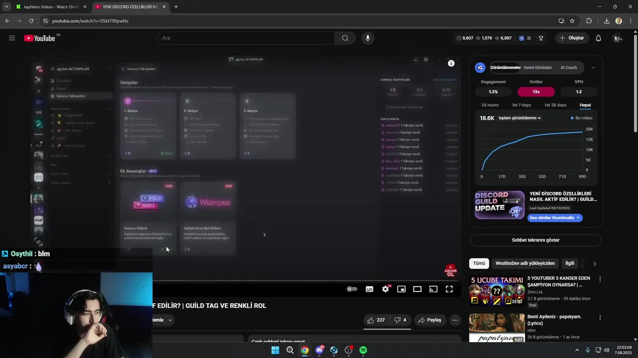
Task: Click Sohbet tekrarını göster button
Action: tap(536, 240)
